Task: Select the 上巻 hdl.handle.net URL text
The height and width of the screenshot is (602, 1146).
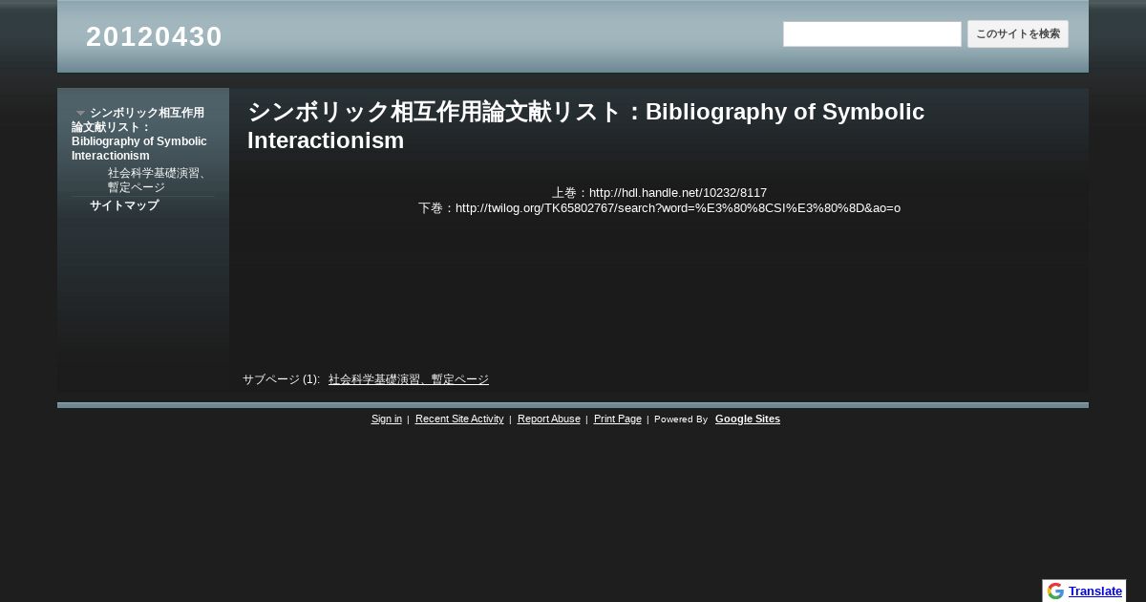Action: click(678, 192)
